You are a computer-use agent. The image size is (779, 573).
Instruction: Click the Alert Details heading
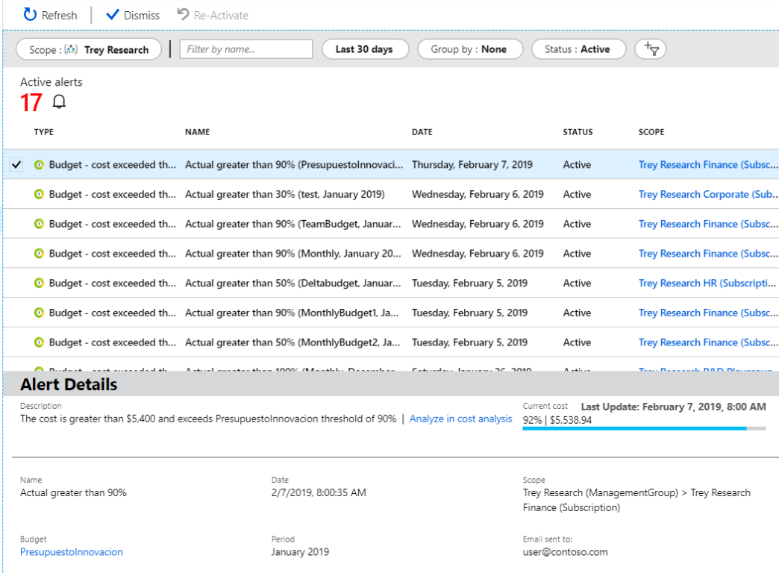[x=69, y=384]
